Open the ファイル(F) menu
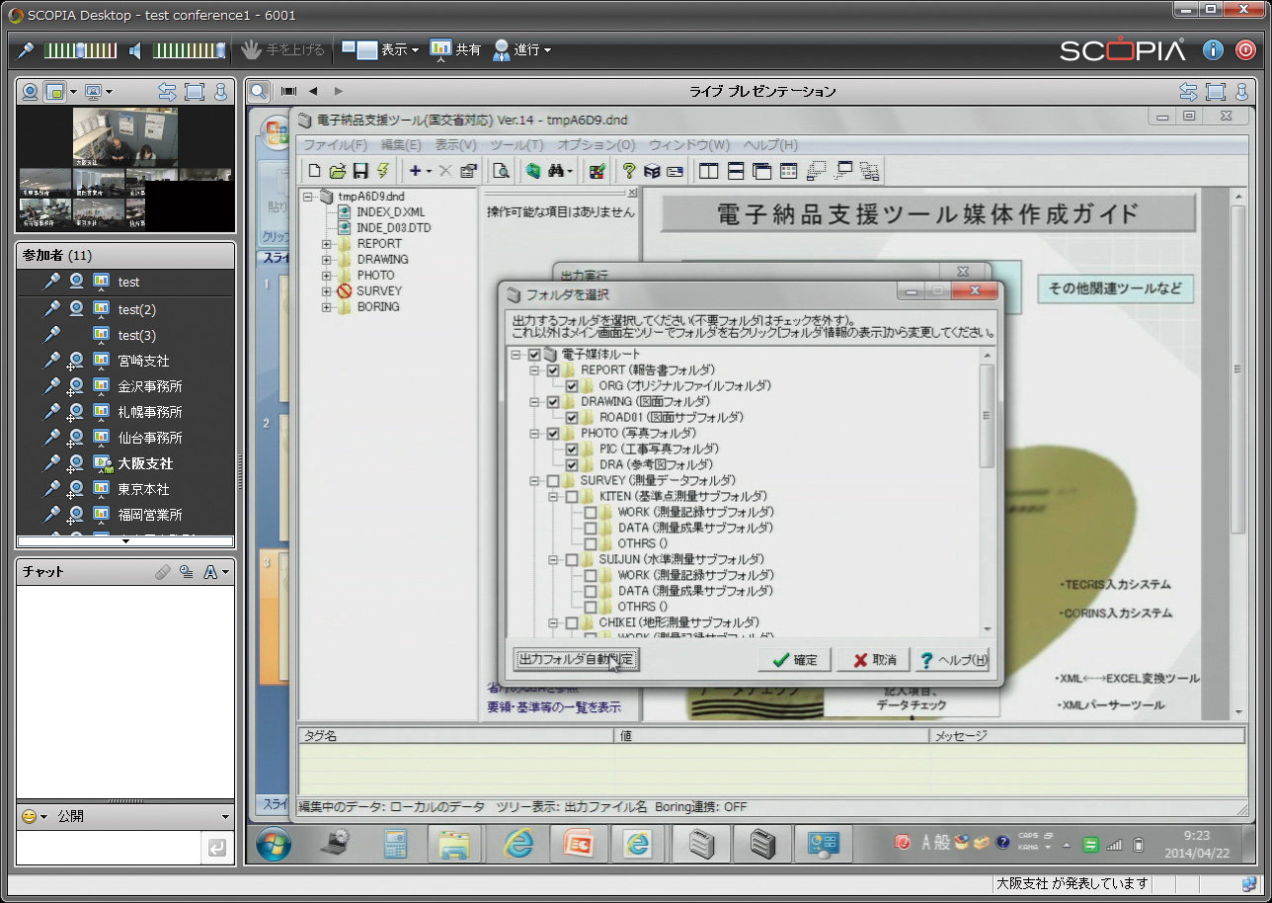 pos(335,145)
